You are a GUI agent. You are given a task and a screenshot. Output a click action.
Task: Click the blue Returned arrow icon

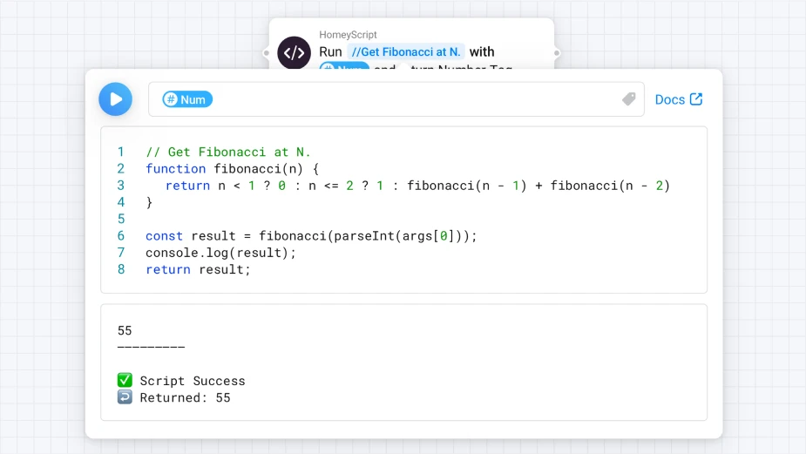tap(125, 398)
